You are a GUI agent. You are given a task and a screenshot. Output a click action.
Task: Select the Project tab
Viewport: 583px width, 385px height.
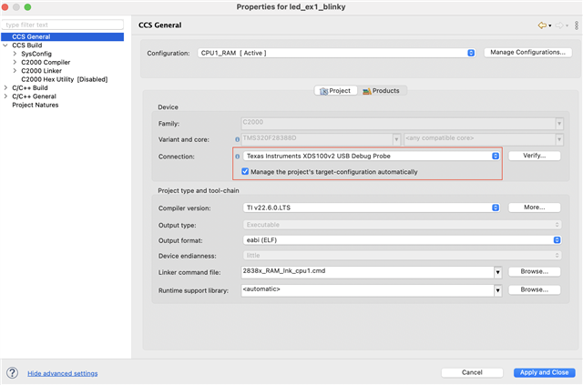(335, 91)
